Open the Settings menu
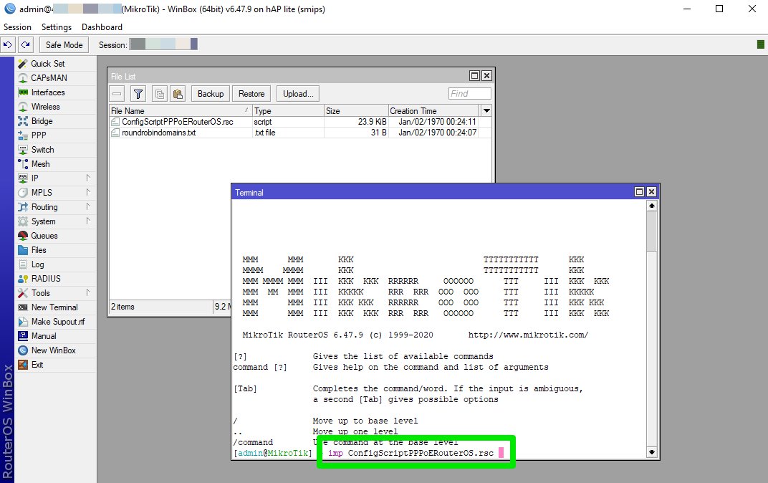 [x=57, y=27]
